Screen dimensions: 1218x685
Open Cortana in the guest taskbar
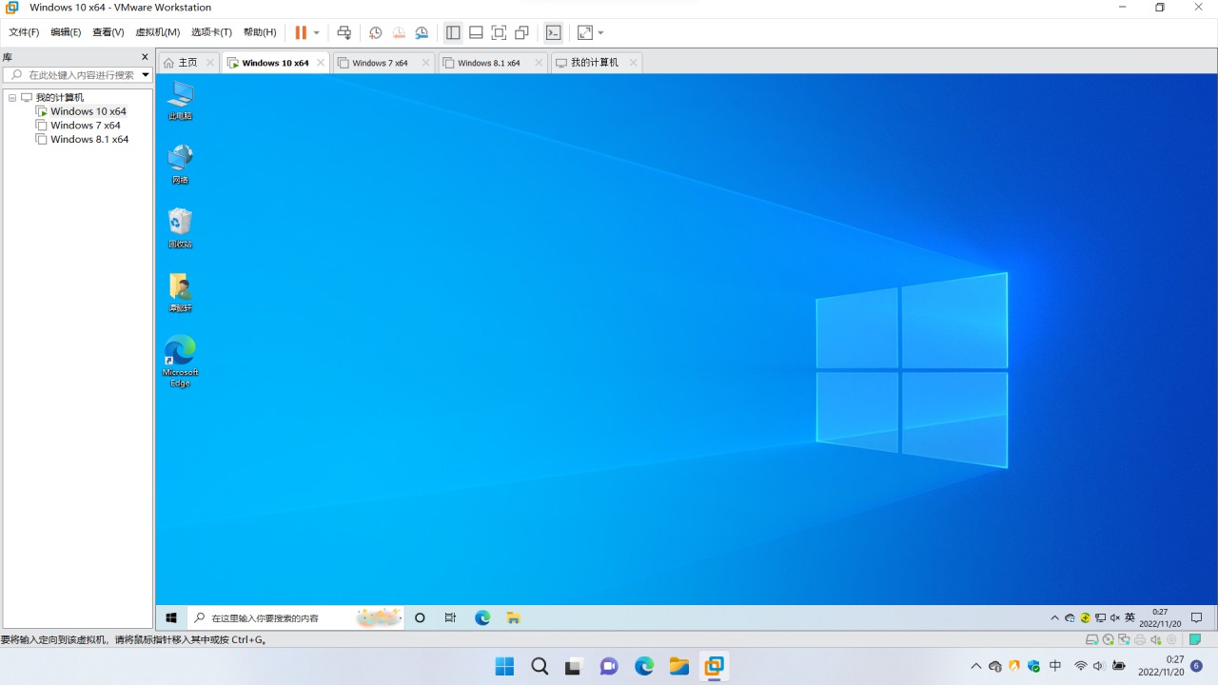[x=420, y=617]
